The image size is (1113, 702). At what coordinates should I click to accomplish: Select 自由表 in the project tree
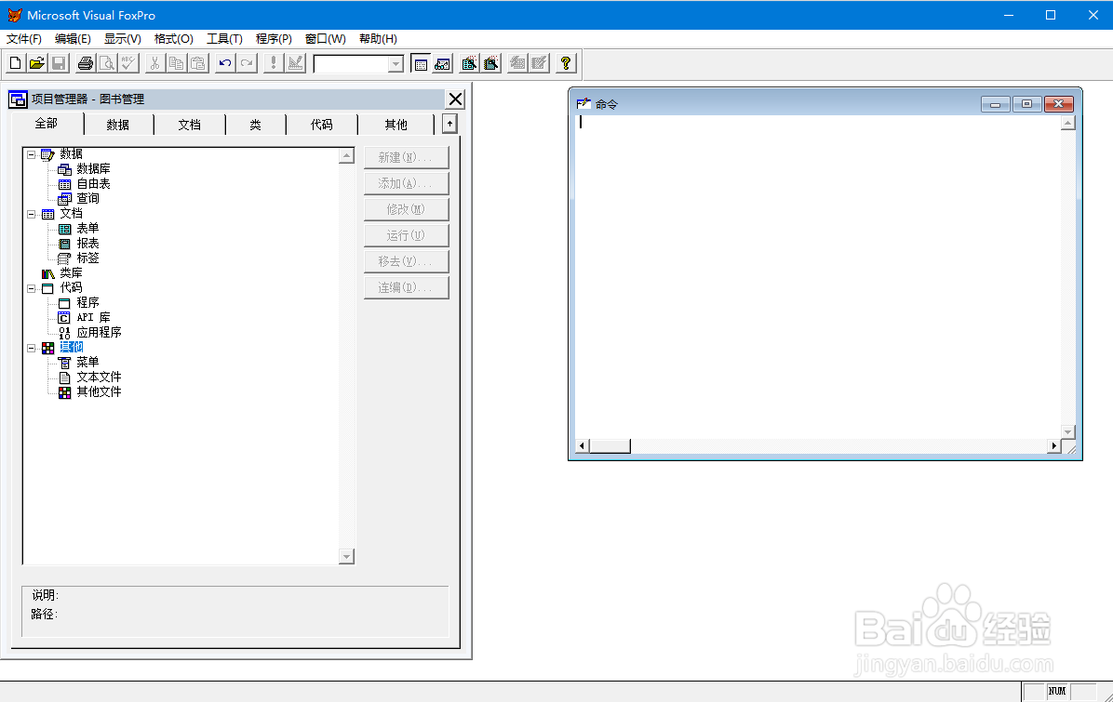(93, 184)
